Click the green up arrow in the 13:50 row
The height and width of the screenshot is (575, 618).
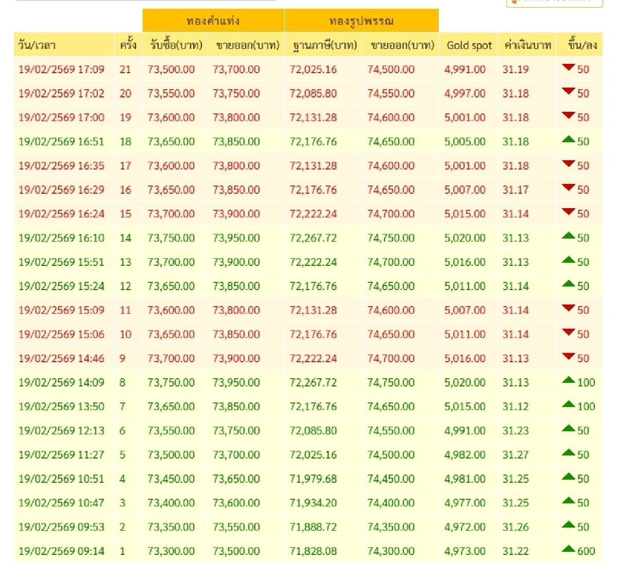(568, 404)
